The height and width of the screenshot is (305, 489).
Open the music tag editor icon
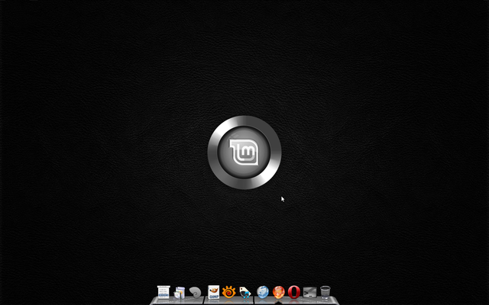coord(245,293)
